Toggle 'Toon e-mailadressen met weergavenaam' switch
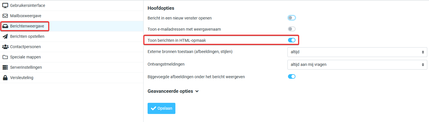This screenshot has height=122, width=429. click(x=291, y=29)
